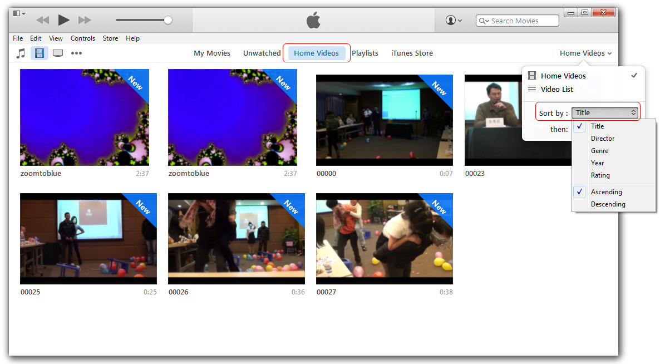This screenshot has height=364, width=660.
Task: Click the 00000 video title text
Action: click(x=326, y=174)
